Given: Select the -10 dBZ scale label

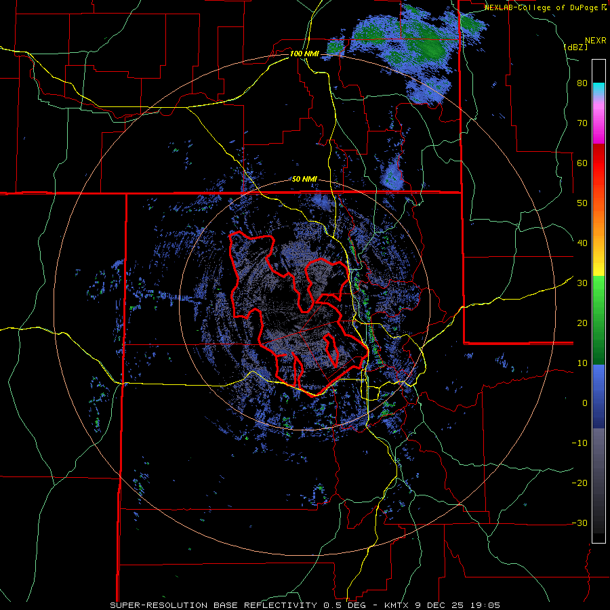Looking at the screenshot, I should pyautogui.click(x=579, y=443).
